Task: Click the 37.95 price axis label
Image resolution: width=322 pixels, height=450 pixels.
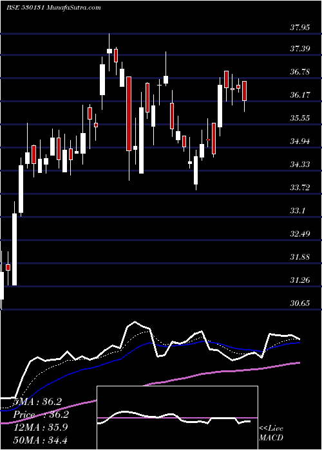Action: [299, 28]
